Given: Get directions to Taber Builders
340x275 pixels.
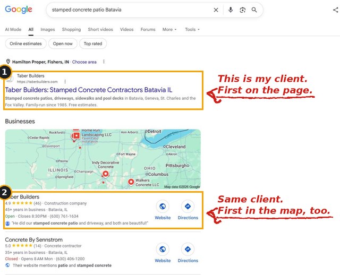Looking at the screenshot, I should click(188, 207).
